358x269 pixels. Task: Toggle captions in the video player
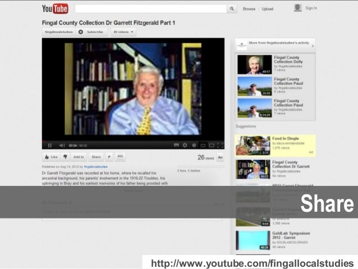pyautogui.click(x=176, y=145)
